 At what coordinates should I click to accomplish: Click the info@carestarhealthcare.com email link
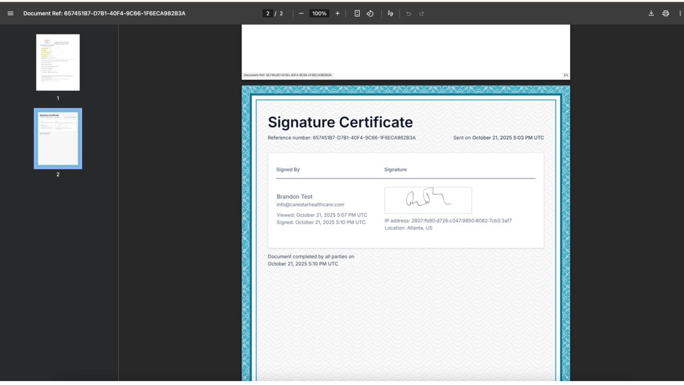(x=310, y=204)
